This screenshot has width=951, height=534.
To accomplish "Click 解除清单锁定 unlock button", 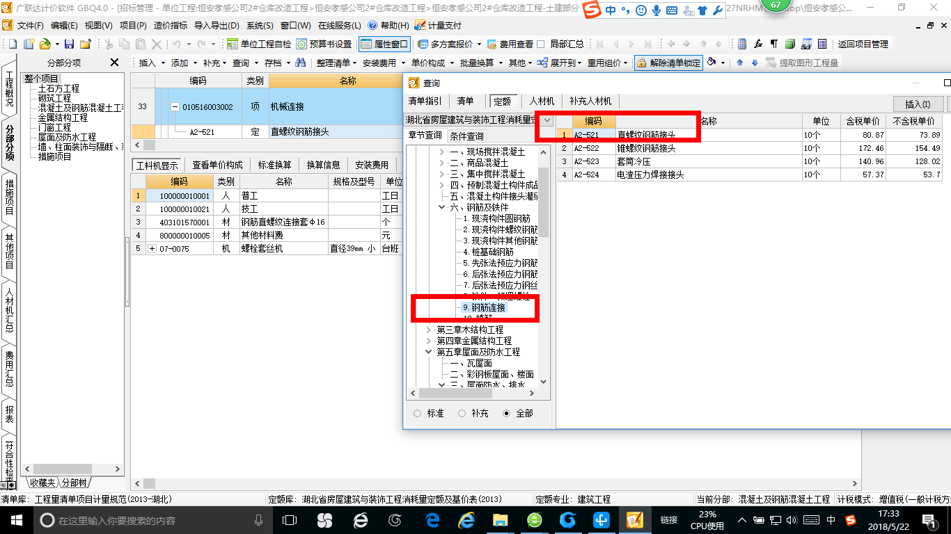I will pos(668,63).
